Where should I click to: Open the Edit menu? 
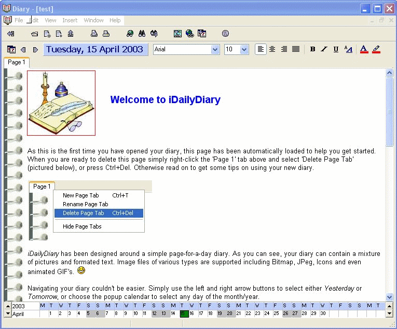[34, 20]
